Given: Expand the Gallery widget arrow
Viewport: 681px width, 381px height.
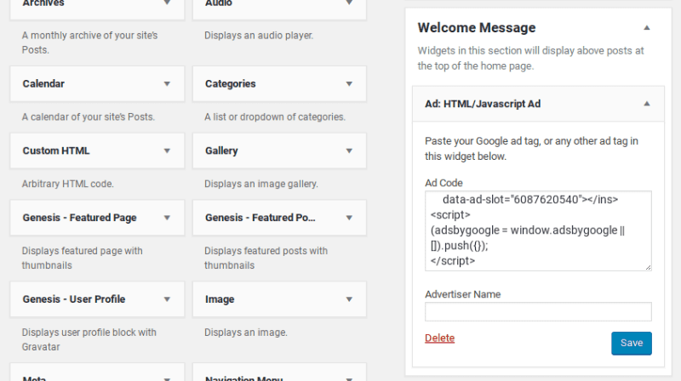Looking at the screenshot, I should coord(349,151).
